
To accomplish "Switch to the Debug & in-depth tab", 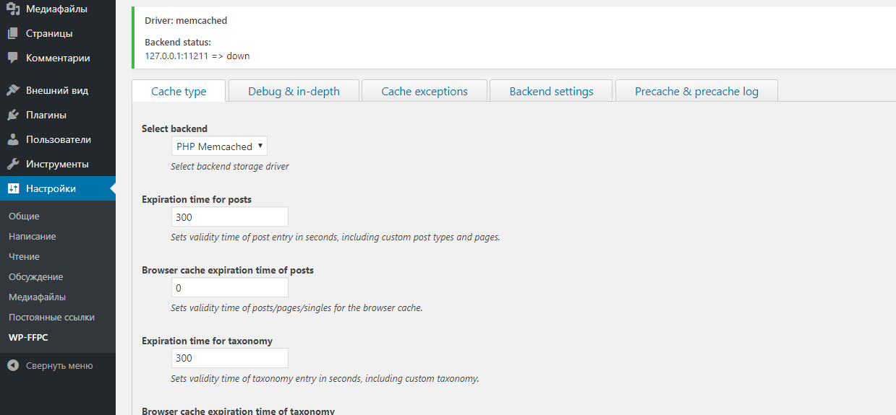I will (294, 92).
